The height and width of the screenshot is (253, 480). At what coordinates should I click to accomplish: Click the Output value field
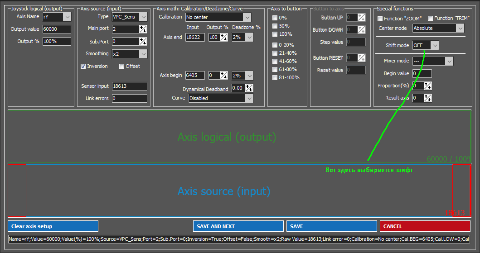pyautogui.click(x=57, y=29)
